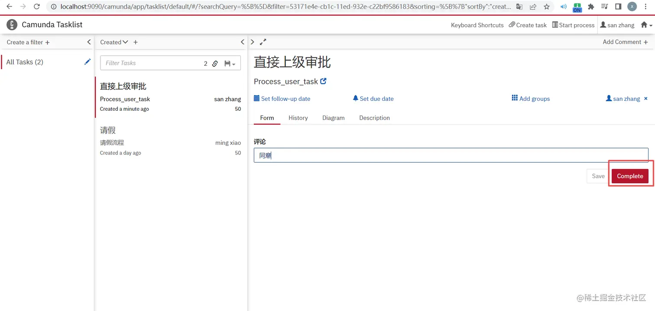
Task: Open the Chrome three-dot menu
Action: [646, 6]
